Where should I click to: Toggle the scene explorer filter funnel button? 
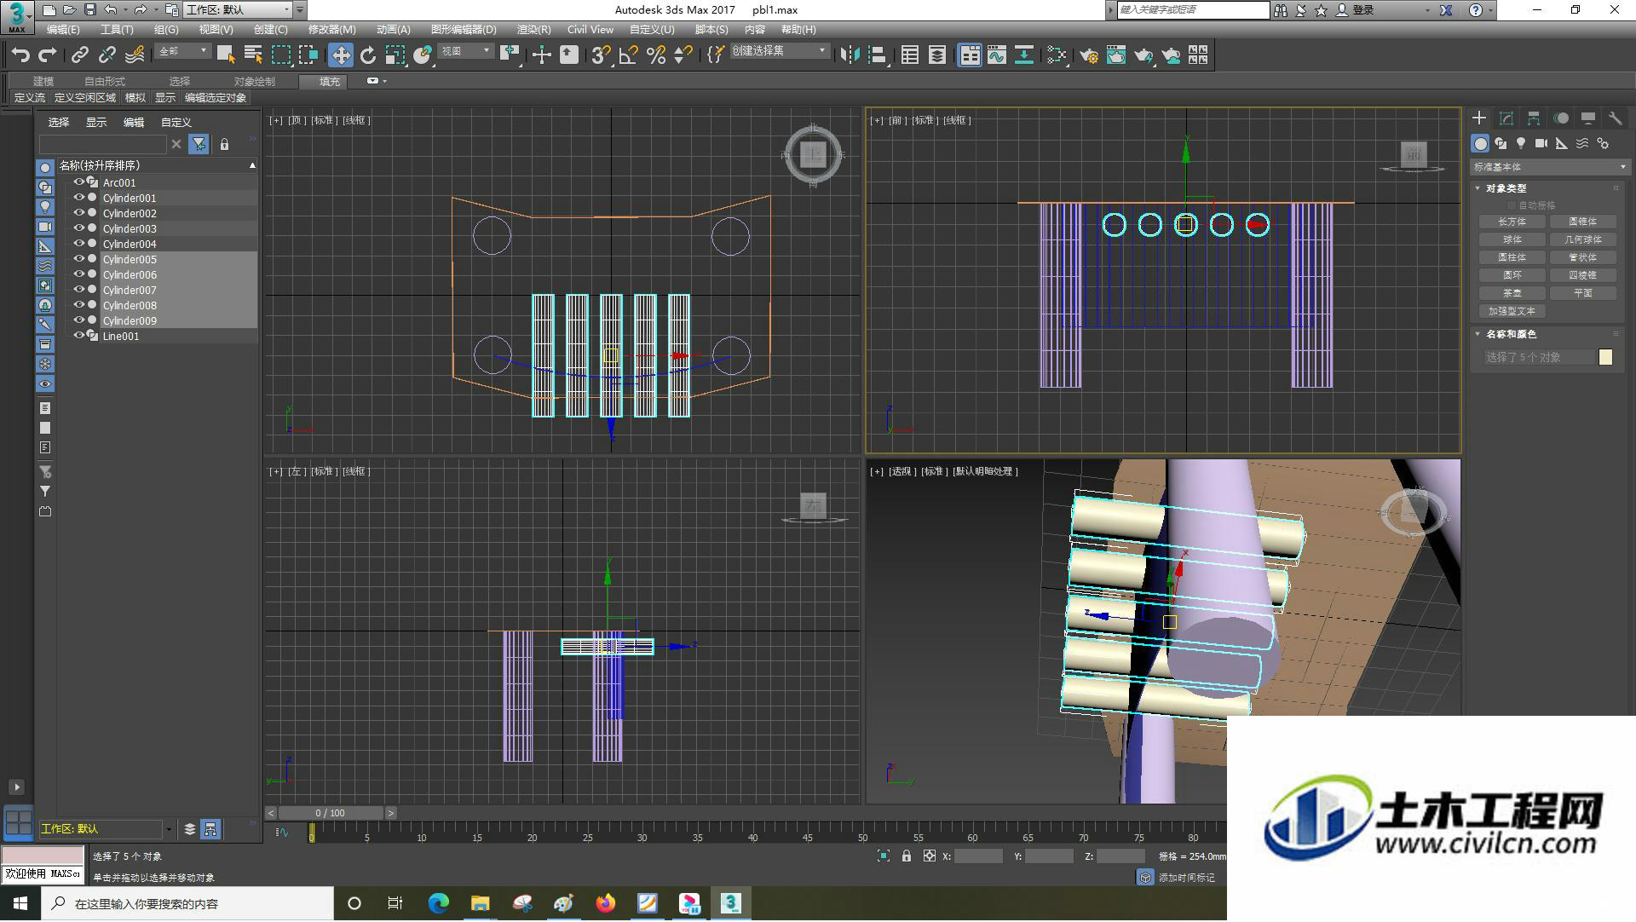(x=199, y=144)
